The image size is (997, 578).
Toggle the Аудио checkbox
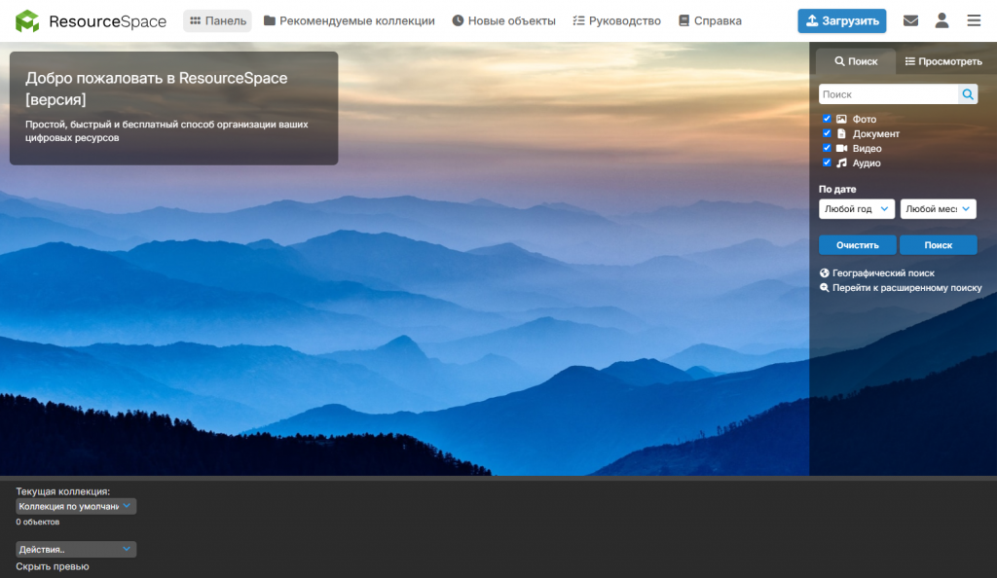827,163
